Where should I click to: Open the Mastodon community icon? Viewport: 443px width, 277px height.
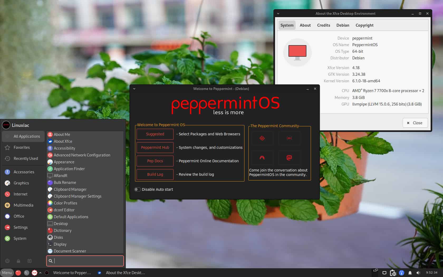point(289,158)
